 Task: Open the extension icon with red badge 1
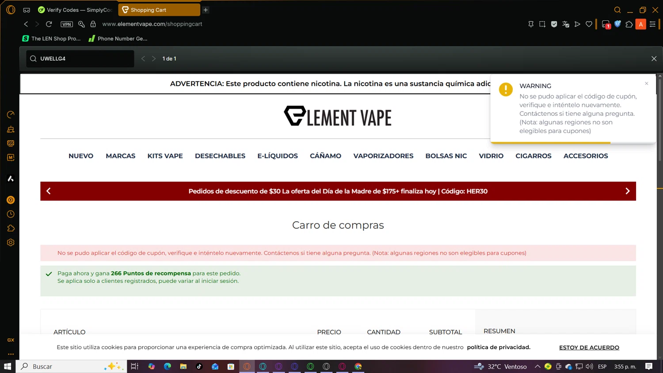(606, 24)
